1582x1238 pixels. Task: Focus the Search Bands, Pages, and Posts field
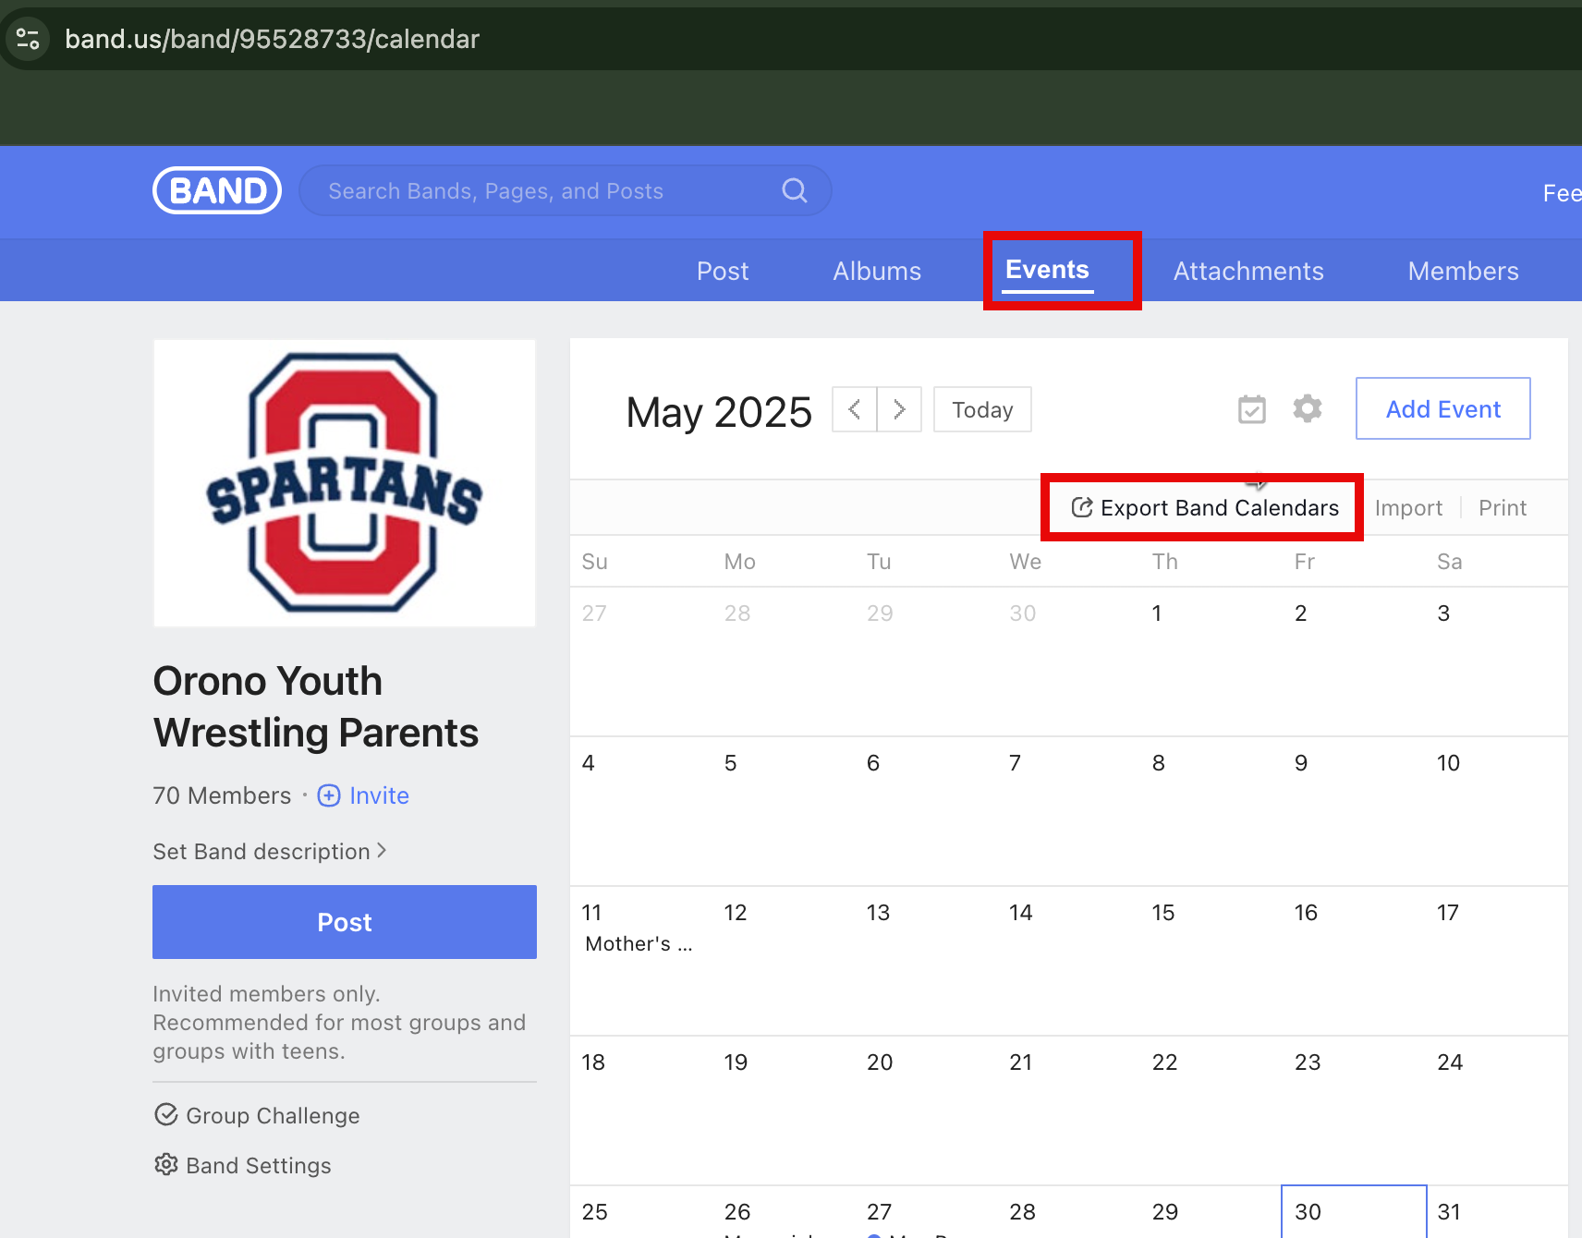click(x=566, y=190)
